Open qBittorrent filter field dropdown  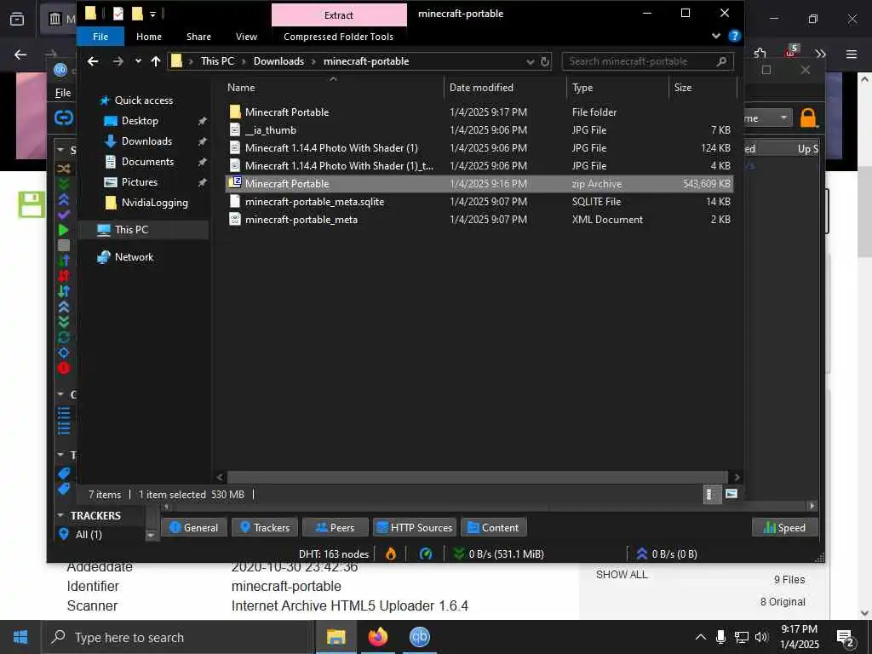pos(783,118)
